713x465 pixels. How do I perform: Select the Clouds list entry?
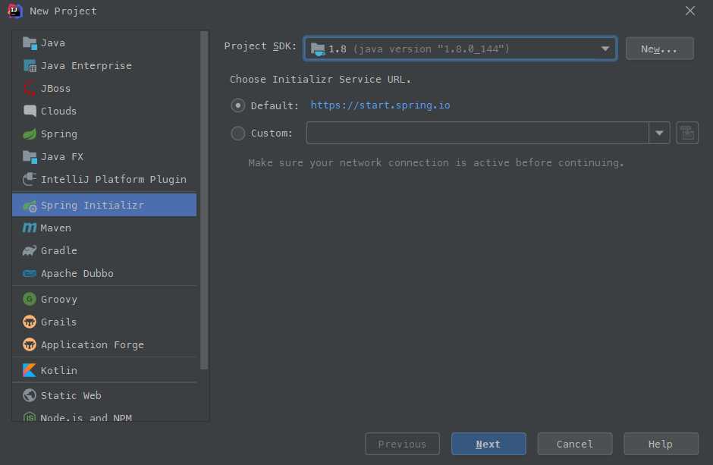[105, 111]
